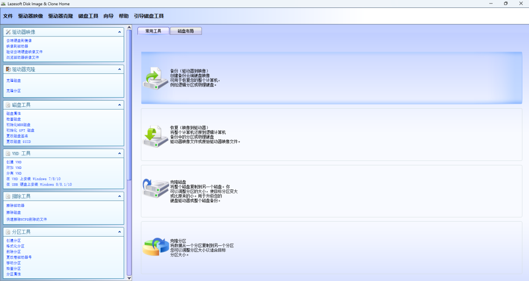Click the 驱动器映像 panel header icon
The width and height of the screenshot is (529, 281).
pyautogui.click(x=8, y=32)
